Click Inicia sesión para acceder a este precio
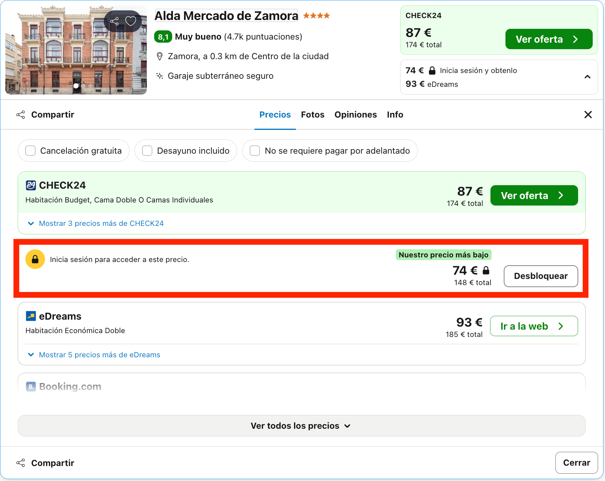The height and width of the screenshot is (481, 605). point(120,259)
